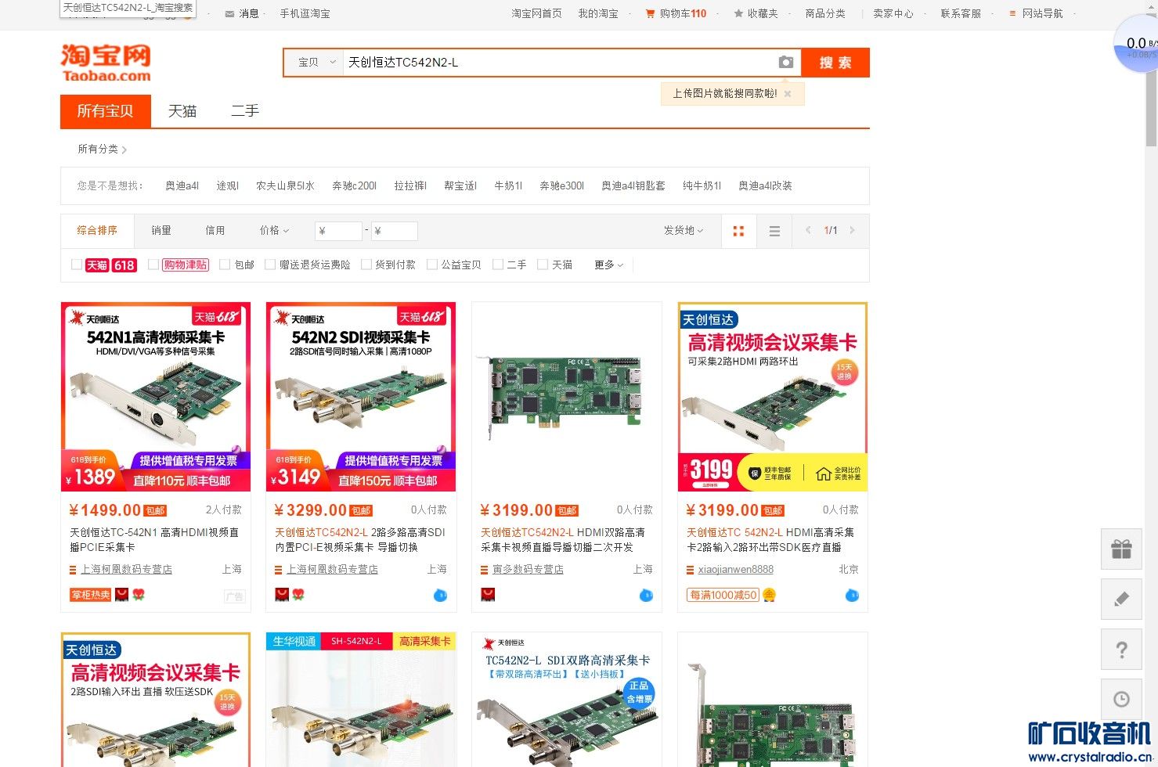1158x767 pixels.
Task: Enable the 购物津贴 filter checkbox
Action: 153,265
